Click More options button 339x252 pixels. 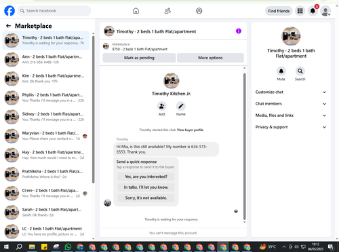pyautogui.click(x=210, y=58)
